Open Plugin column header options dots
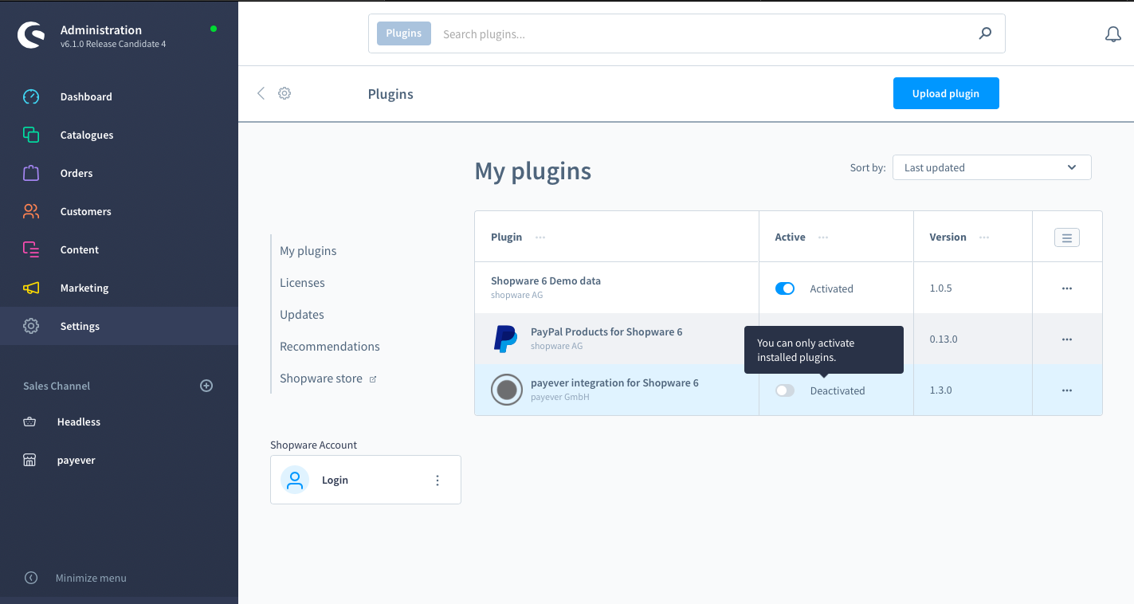Image resolution: width=1134 pixels, height=604 pixels. [x=540, y=237]
